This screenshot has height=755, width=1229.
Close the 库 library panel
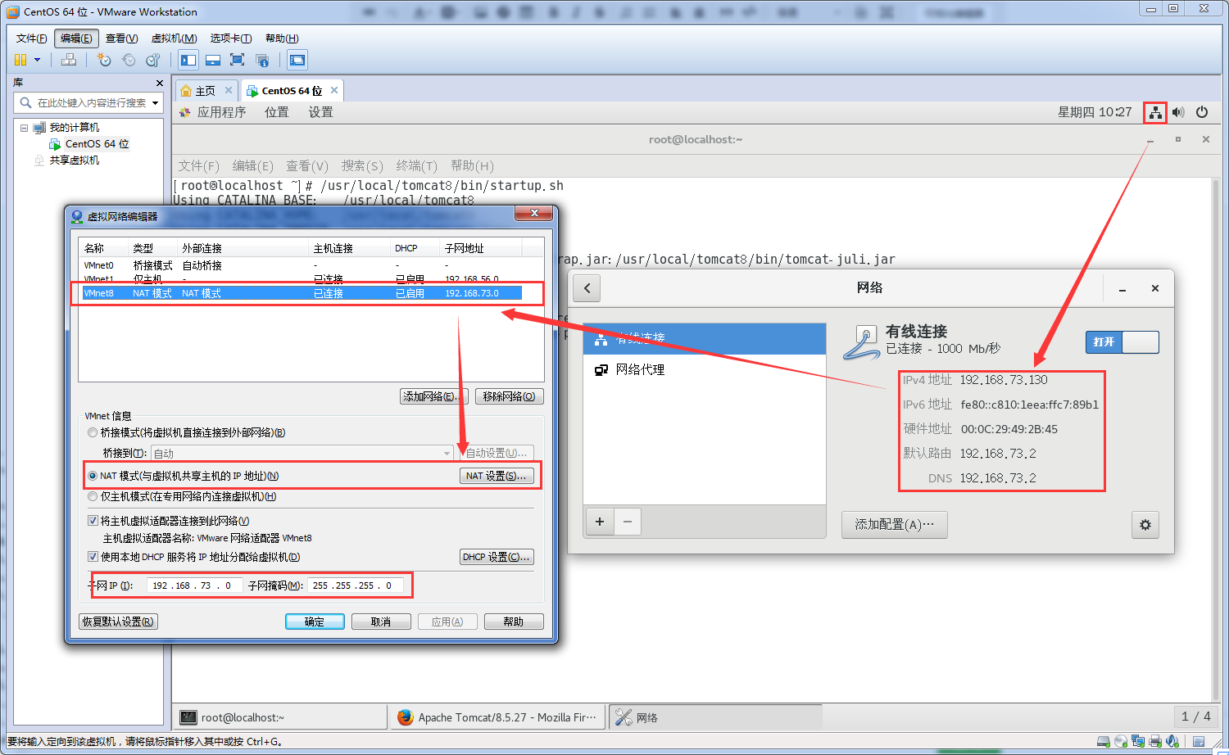(x=160, y=84)
